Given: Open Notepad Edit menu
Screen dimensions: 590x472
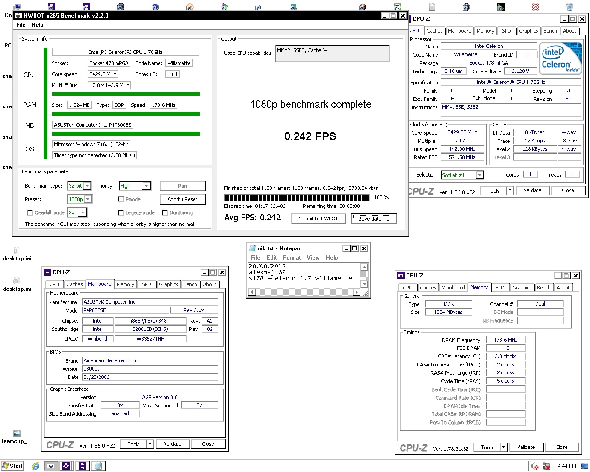Looking at the screenshot, I should [x=271, y=258].
